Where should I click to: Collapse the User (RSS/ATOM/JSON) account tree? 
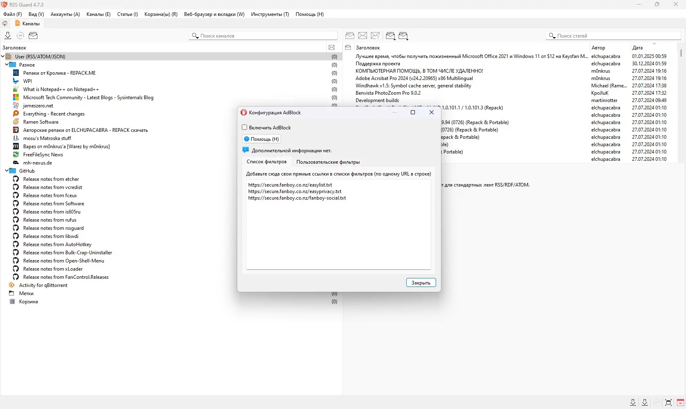3,57
